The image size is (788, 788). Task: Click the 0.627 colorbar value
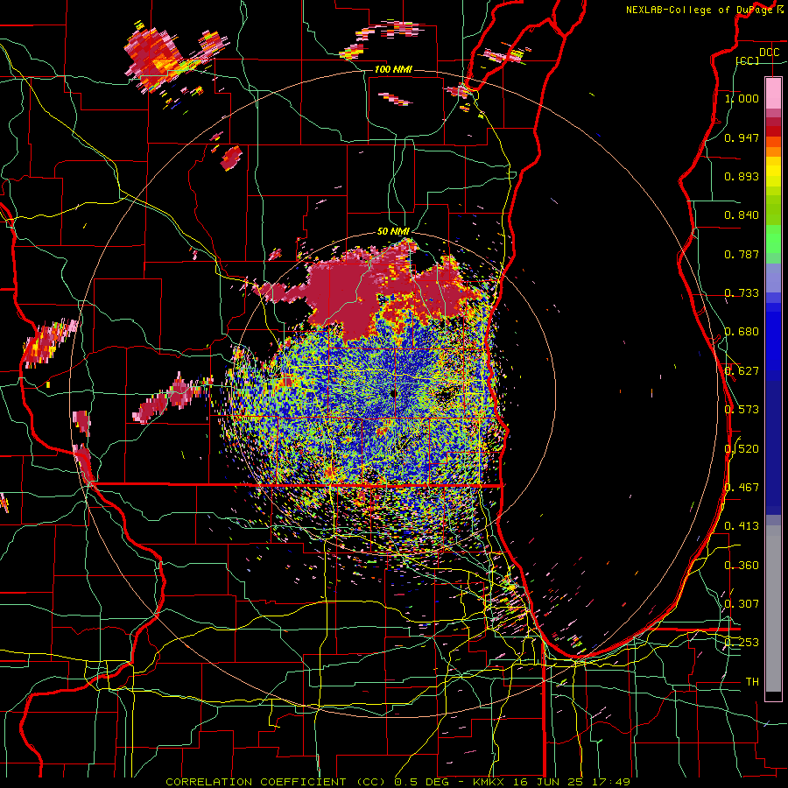(x=742, y=371)
